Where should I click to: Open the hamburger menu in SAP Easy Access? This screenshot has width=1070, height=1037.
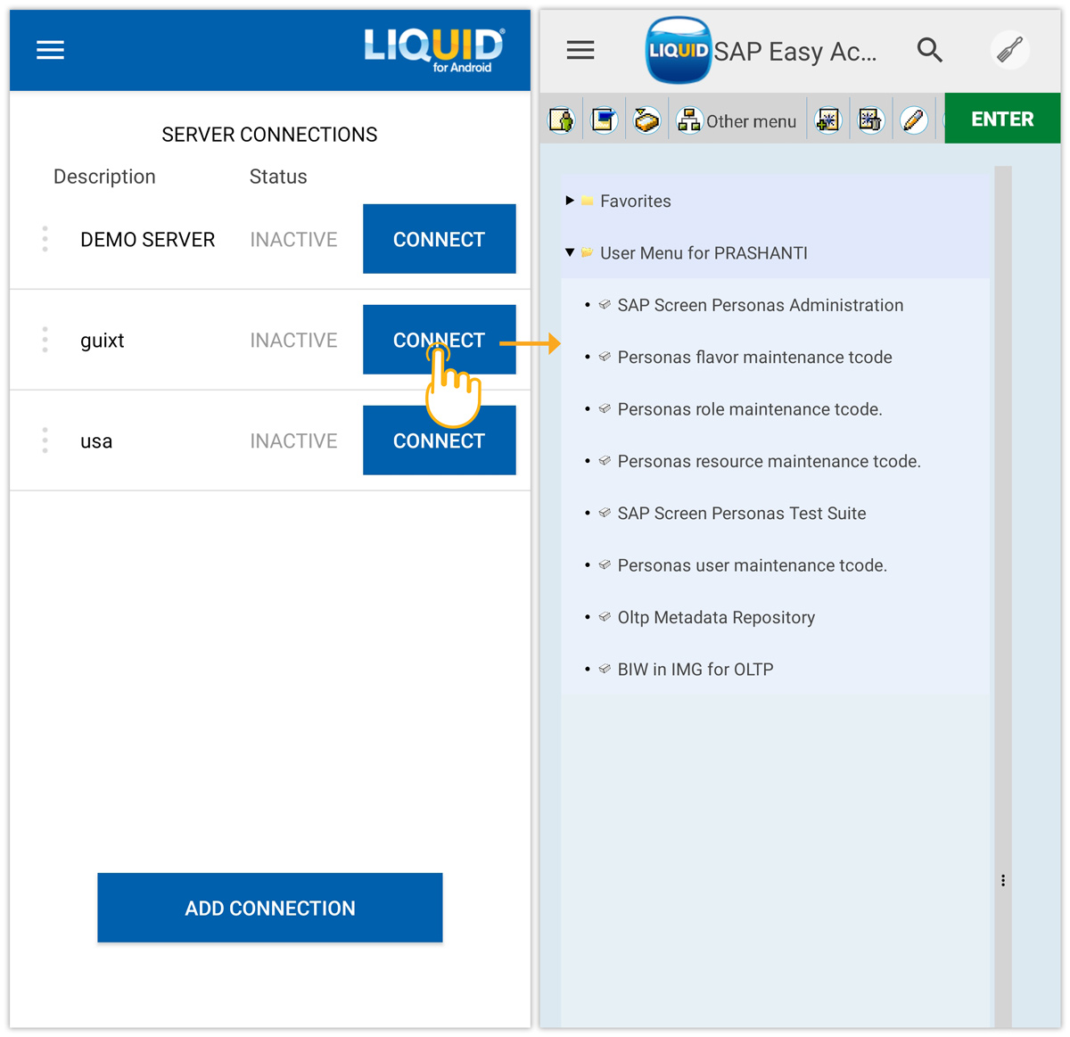[x=580, y=50]
